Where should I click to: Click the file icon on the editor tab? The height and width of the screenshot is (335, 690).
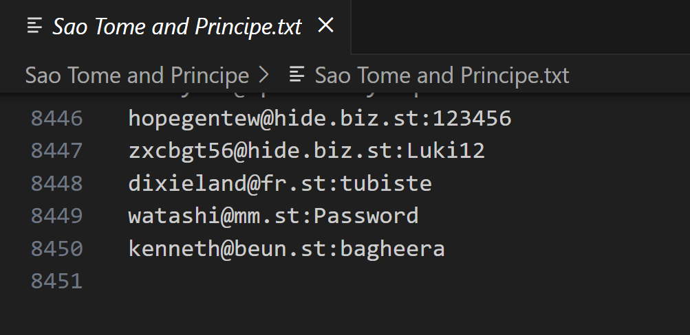[x=35, y=26]
